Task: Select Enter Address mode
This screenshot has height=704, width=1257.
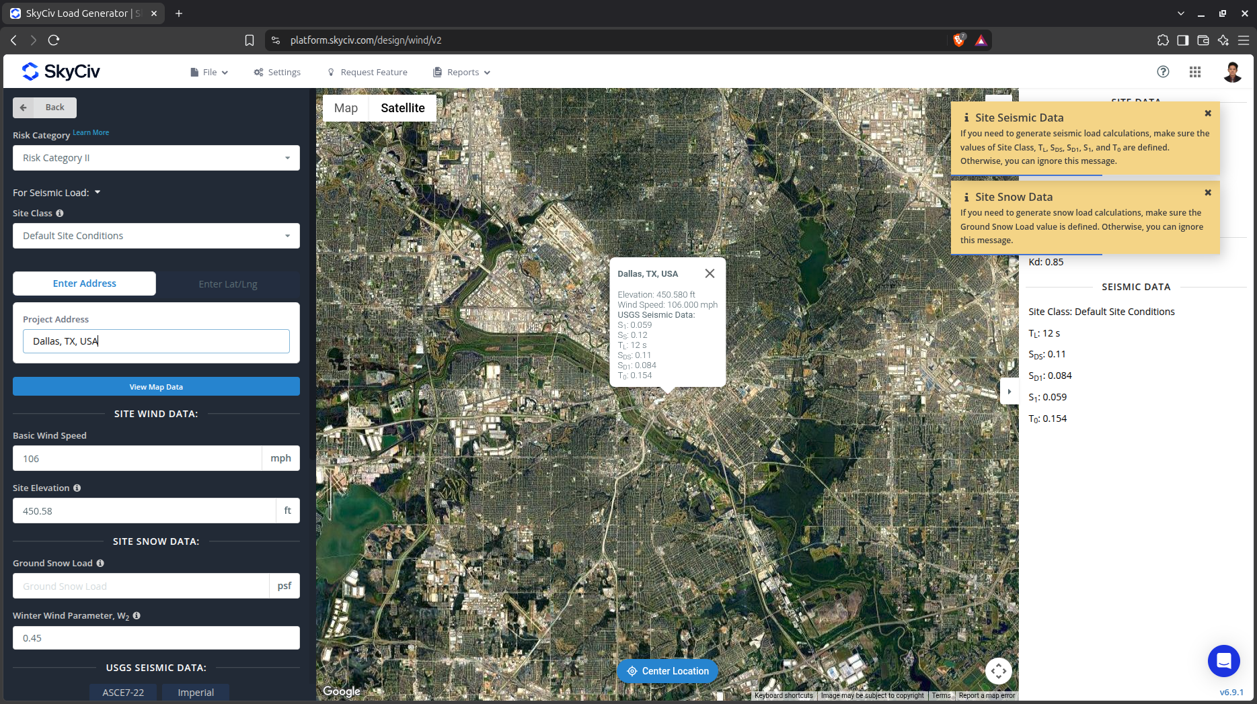Action: [85, 283]
